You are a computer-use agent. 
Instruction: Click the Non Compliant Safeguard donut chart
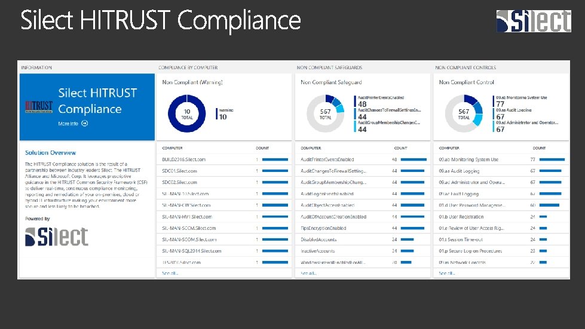click(325, 113)
